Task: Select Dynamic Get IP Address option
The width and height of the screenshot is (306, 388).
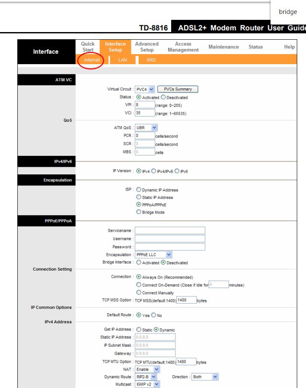Action: point(156,330)
